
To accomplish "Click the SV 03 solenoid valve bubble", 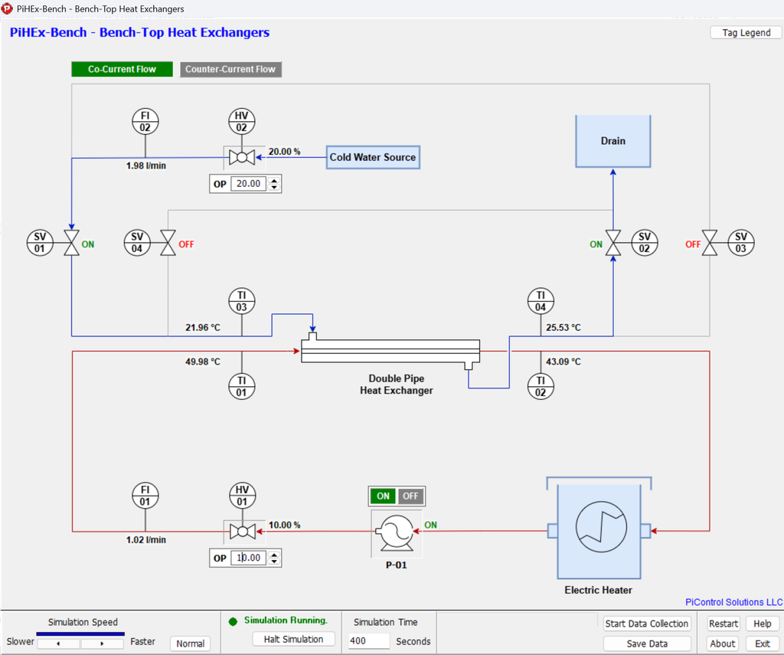I will click(x=741, y=243).
